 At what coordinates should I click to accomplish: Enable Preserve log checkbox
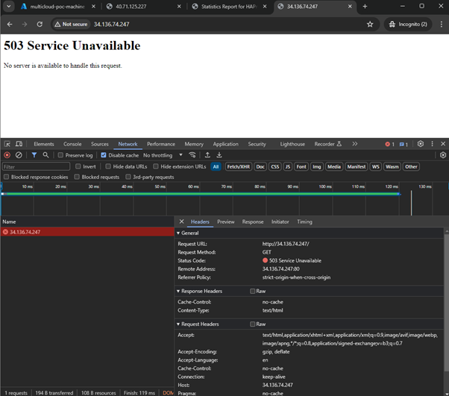60,155
